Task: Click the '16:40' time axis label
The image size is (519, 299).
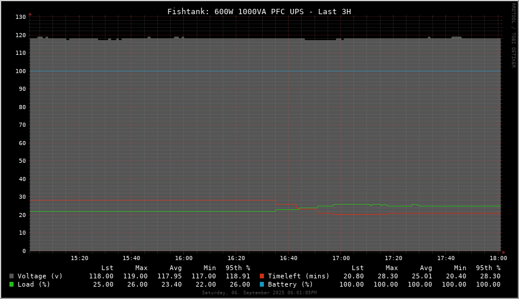Action: [x=289, y=258]
